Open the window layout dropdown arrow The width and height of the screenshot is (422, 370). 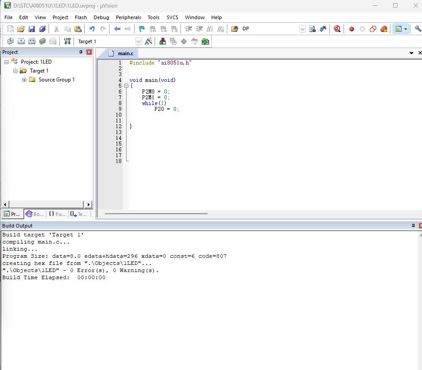pos(406,29)
